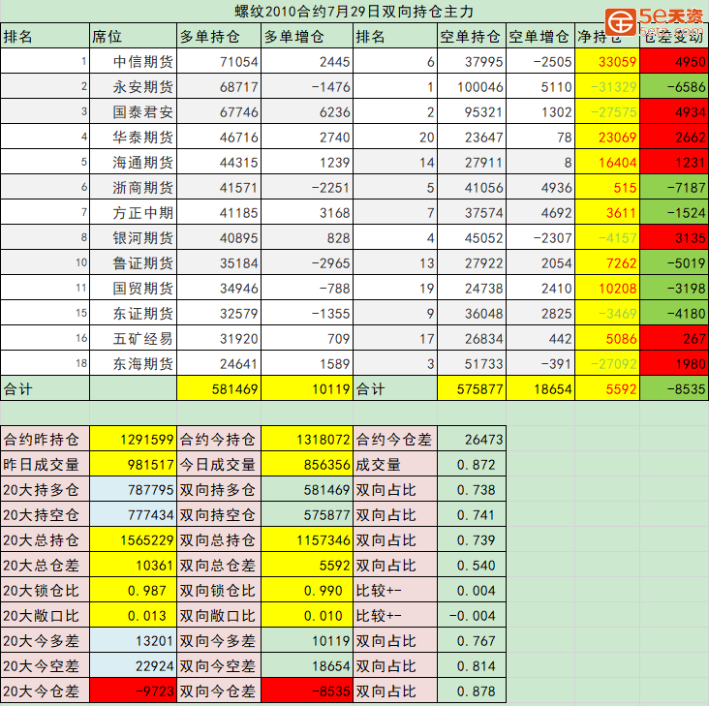Select the 东海期货 cell
The width and height of the screenshot is (709, 706).
click(133, 364)
